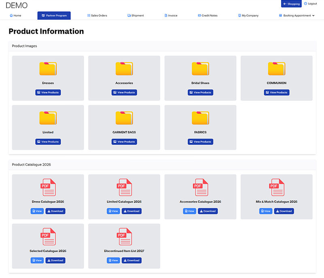This screenshot has height=278, width=324.
Task: View Products in the Accessories folder
Action: tap(124, 92)
